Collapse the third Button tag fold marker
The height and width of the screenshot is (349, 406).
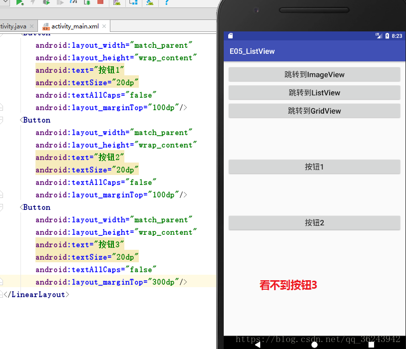1,207
